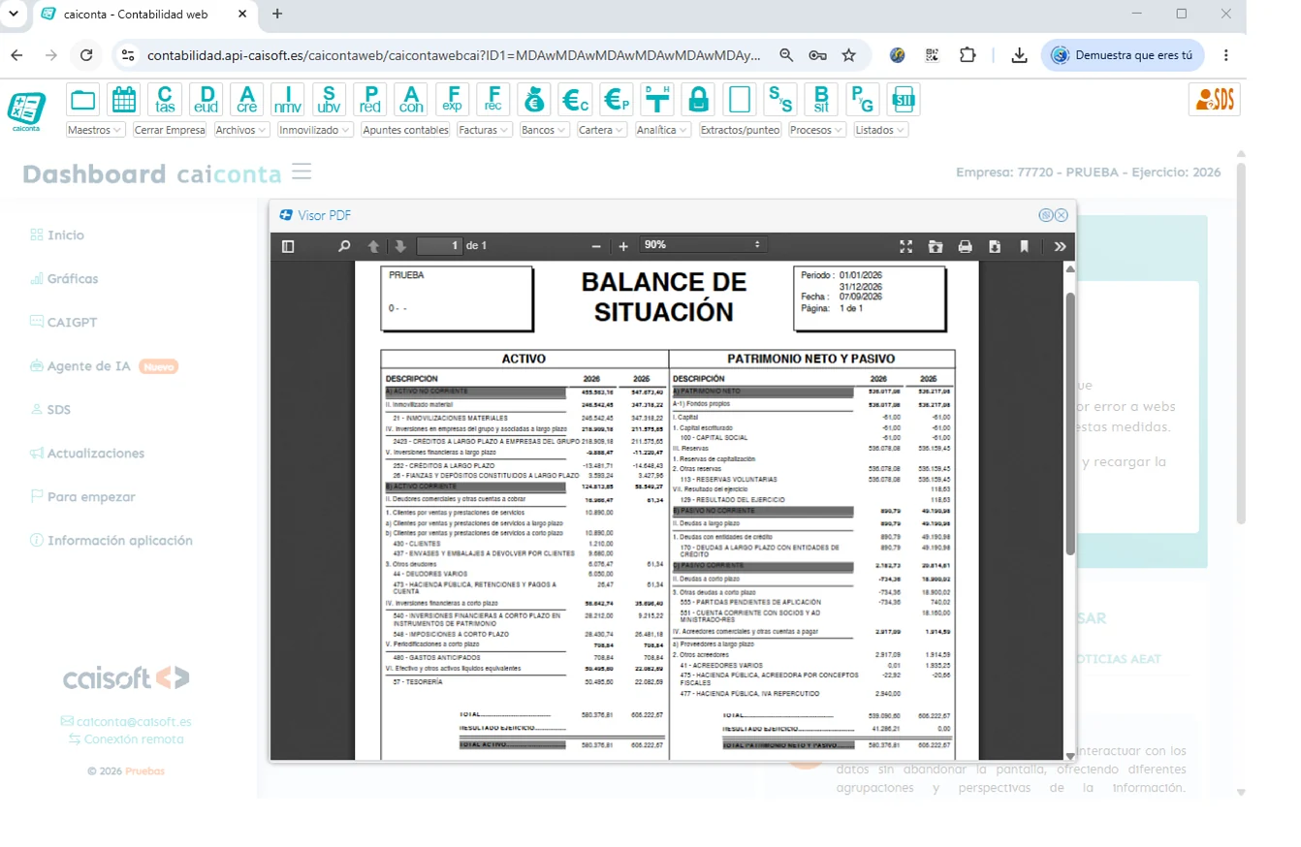Click the folder icon in caiconta toolbar
The height and width of the screenshot is (847, 1301).
(83, 99)
